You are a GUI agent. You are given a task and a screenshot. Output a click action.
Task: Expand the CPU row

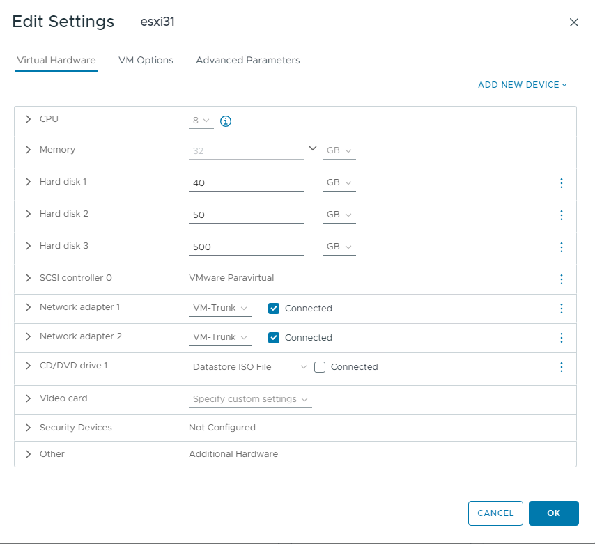tap(29, 119)
